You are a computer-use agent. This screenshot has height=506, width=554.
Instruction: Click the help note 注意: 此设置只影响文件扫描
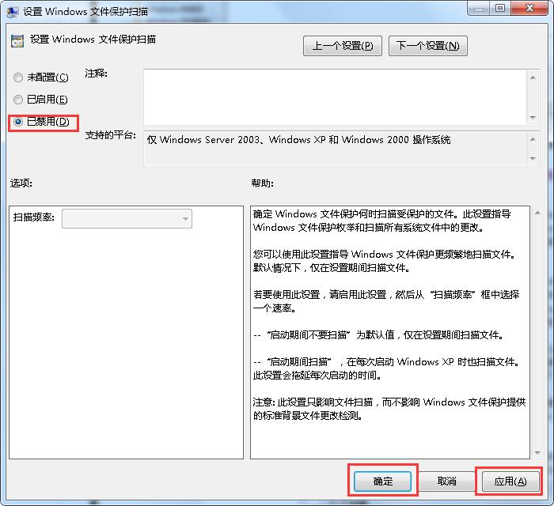(389, 409)
